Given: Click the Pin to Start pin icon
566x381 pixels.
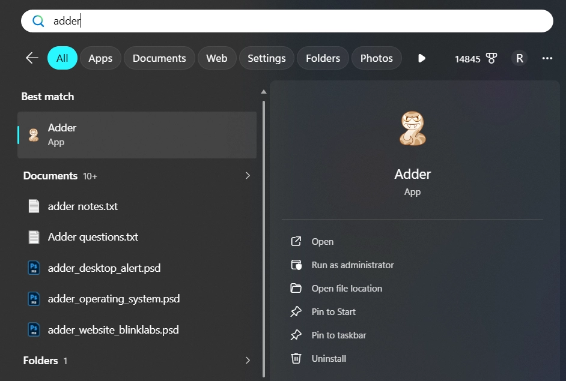Looking at the screenshot, I should 296,312.
